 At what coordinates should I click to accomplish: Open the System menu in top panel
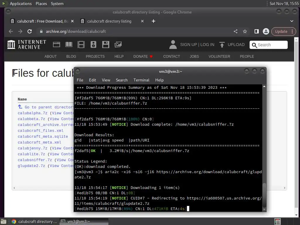[x=57, y=4]
